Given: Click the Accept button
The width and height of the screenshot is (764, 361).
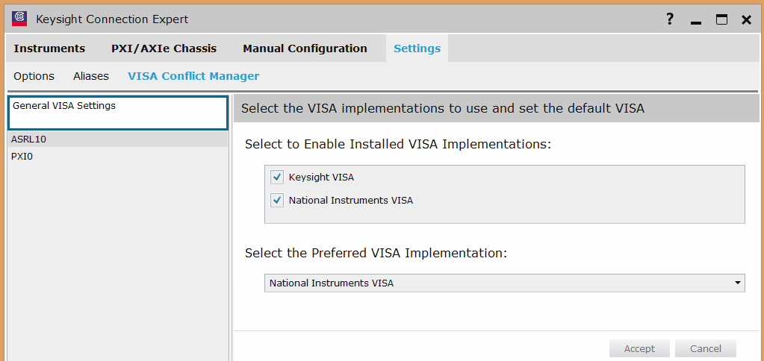Looking at the screenshot, I should click(x=639, y=349).
